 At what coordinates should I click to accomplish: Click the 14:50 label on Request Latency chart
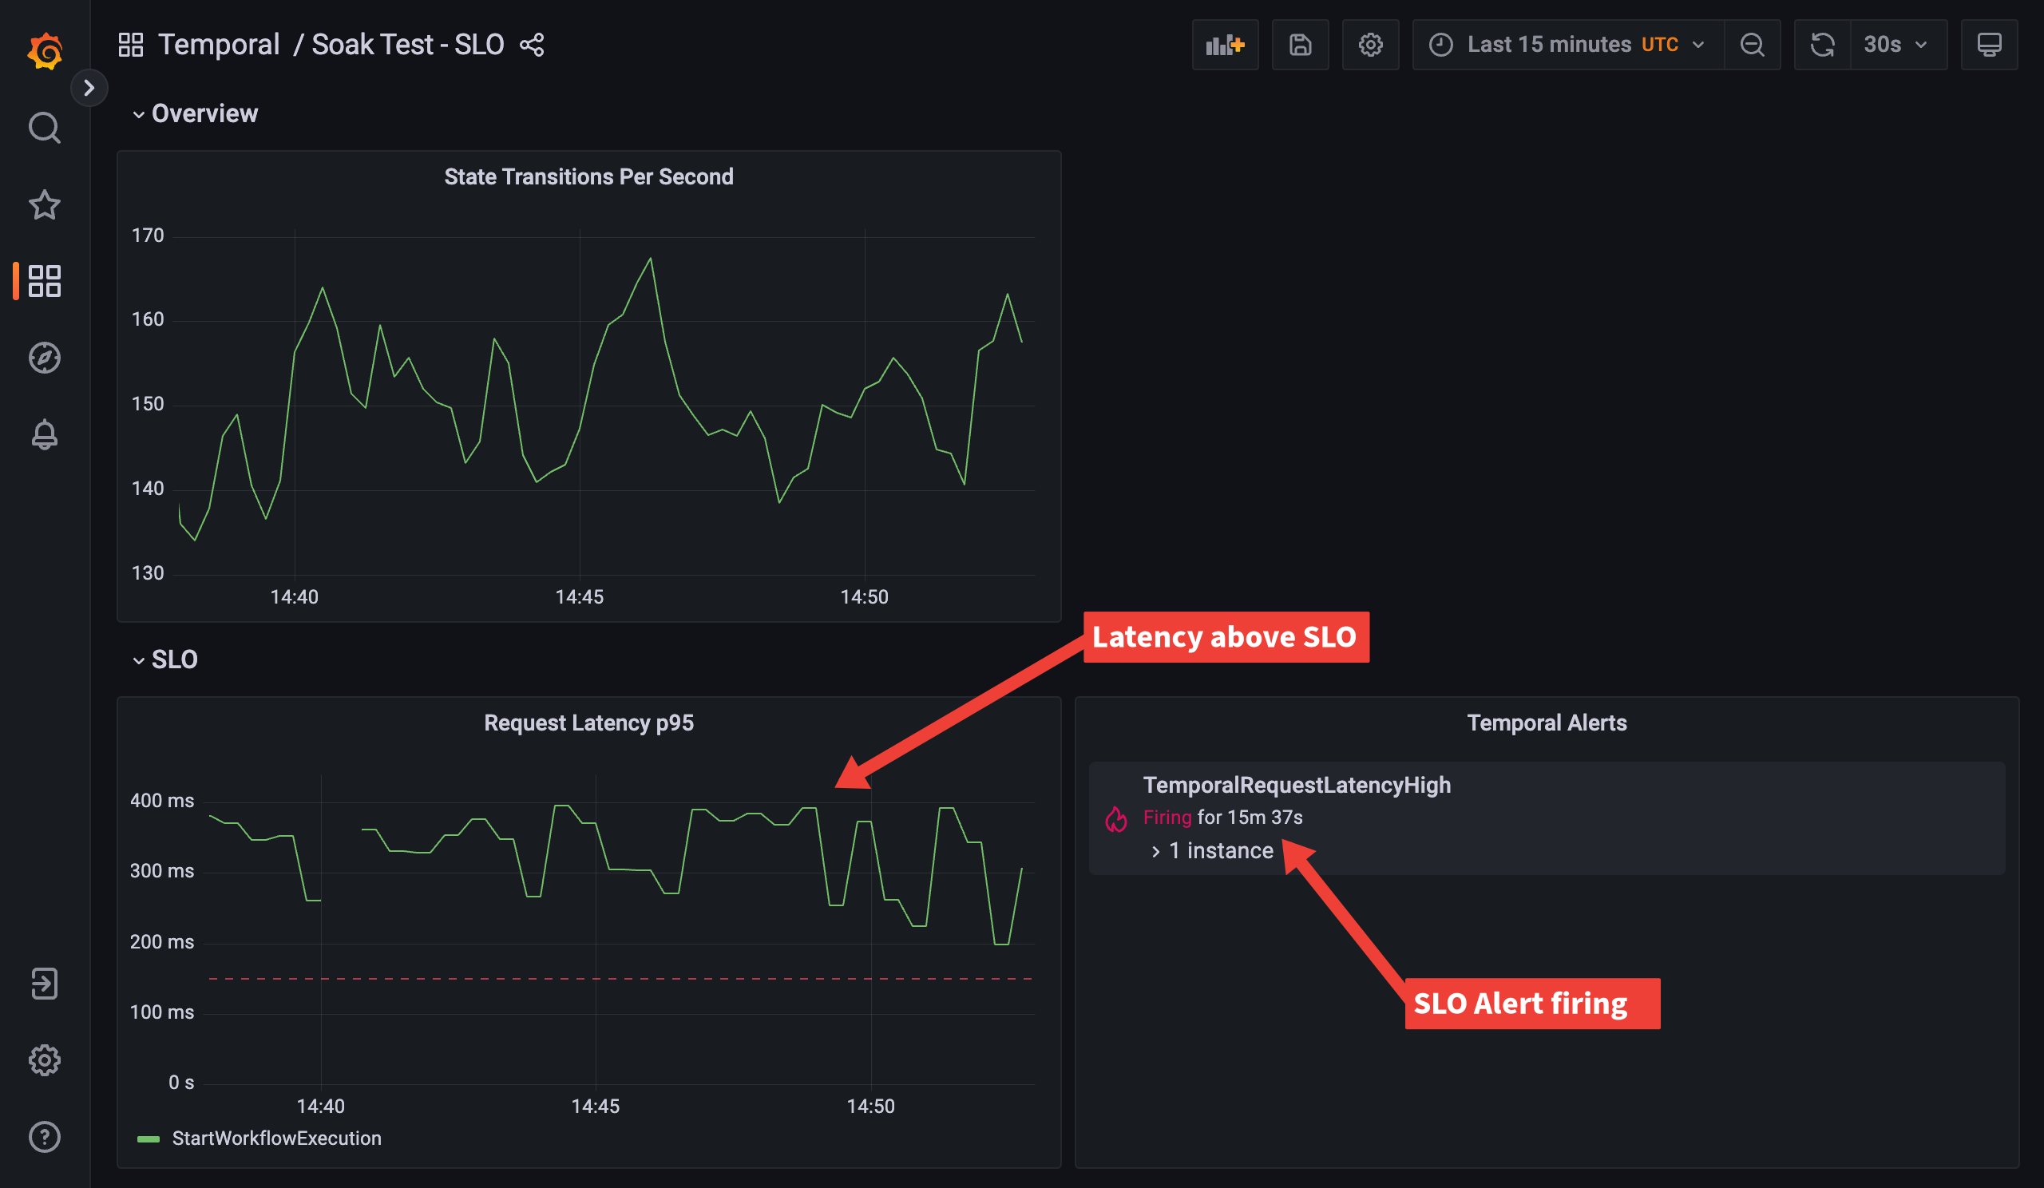click(x=870, y=1106)
